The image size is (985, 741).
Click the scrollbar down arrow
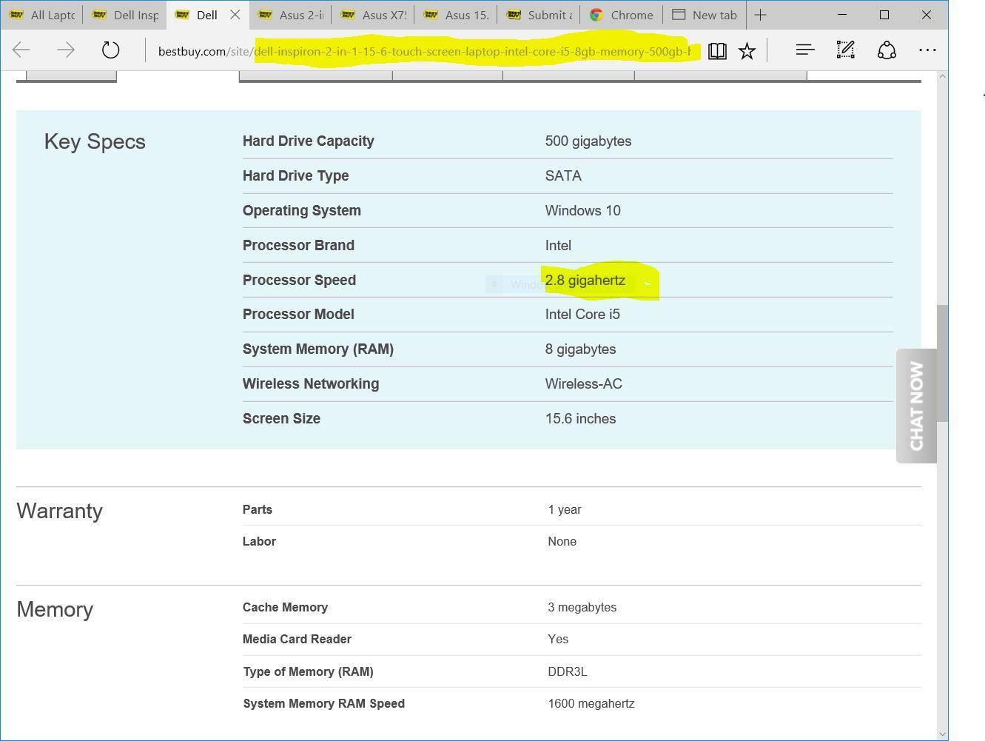pos(942,734)
